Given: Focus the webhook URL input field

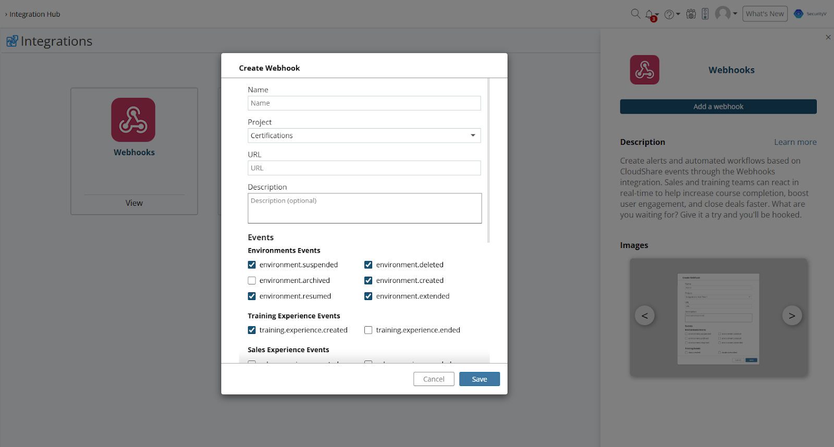Looking at the screenshot, I should pyautogui.click(x=364, y=168).
